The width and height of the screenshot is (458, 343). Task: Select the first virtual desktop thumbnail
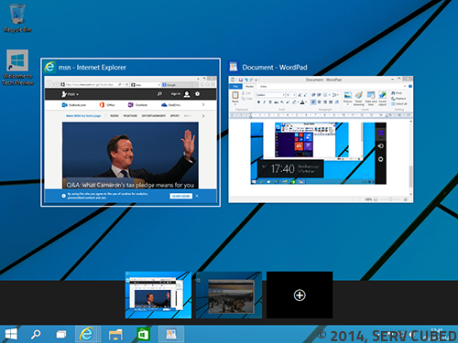158,295
